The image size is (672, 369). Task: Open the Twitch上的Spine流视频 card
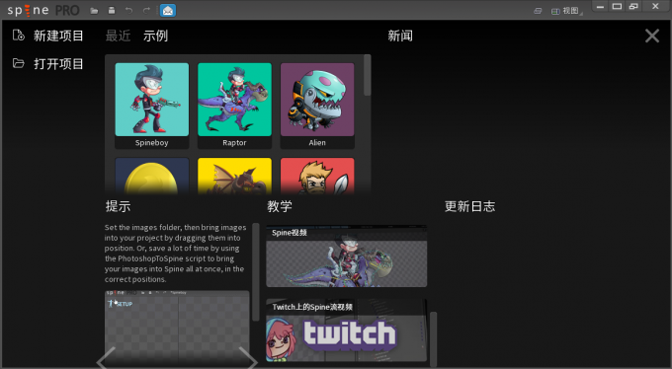(x=346, y=331)
